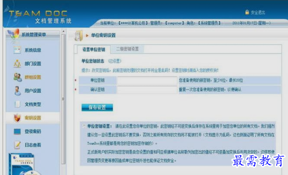
Task: Click the 重复一次 confirmation hint text
Action: (210, 90)
